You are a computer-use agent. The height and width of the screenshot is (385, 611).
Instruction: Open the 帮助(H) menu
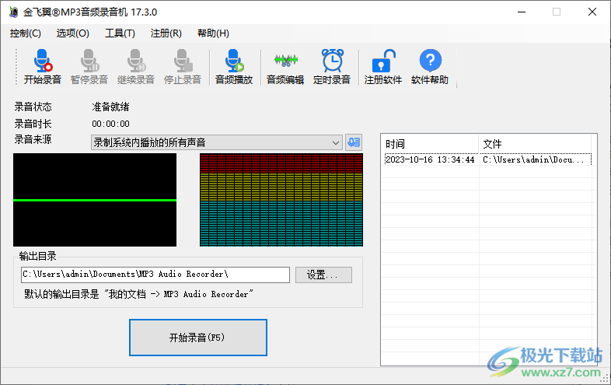click(x=213, y=33)
